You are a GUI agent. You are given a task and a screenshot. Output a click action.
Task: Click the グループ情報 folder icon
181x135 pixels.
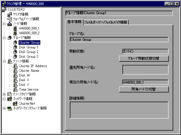click(x=10, y=38)
